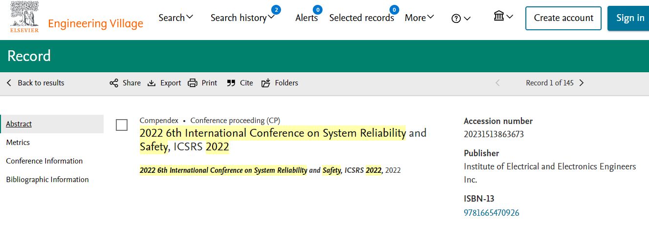Open Alerts in the top navigation
The height and width of the screenshot is (227, 649).
306,18
